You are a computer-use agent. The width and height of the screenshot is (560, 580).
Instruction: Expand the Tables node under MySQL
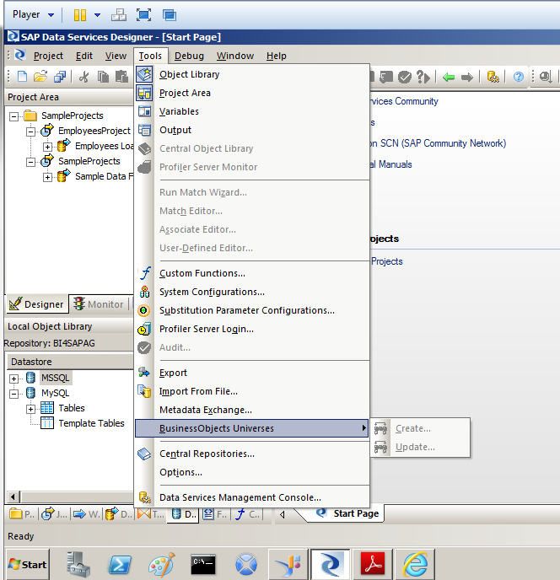[x=30, y=409]
